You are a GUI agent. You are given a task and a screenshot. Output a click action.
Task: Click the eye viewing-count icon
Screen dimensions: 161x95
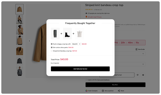pos(86,13)
